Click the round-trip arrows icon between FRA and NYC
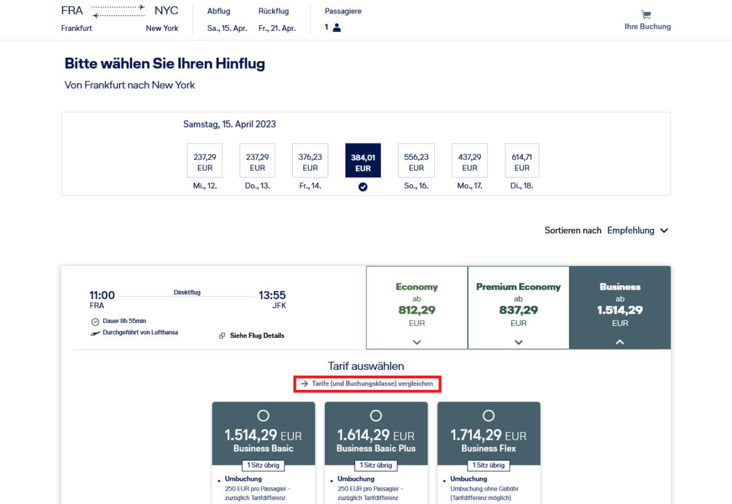 pos(119,11)
